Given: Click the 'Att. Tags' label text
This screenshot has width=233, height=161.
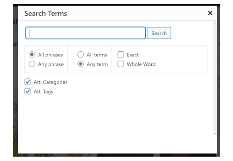Looking at the screenshot, I should [x=43, y=92].
